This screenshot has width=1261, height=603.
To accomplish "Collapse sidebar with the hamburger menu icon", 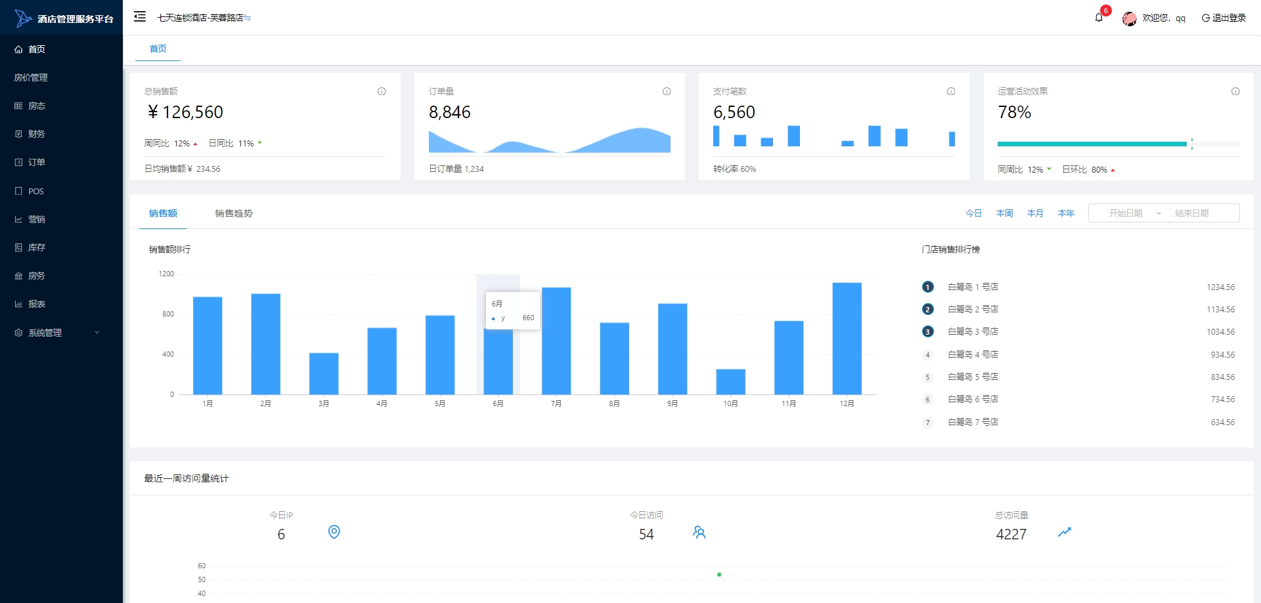I will coord(140,17).
